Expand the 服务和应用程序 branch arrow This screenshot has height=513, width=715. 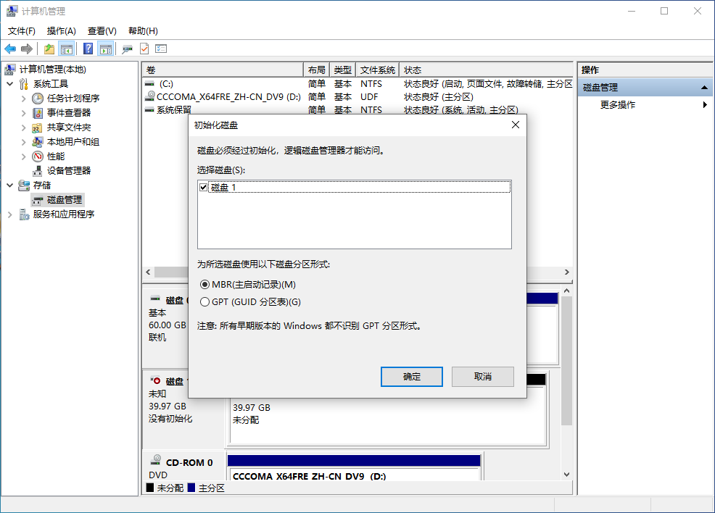pos(10,214)
